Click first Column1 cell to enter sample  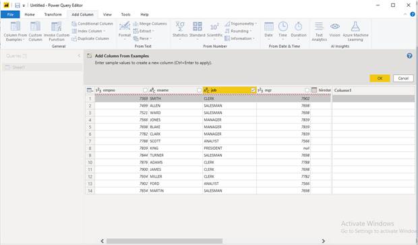click(374, 99)
